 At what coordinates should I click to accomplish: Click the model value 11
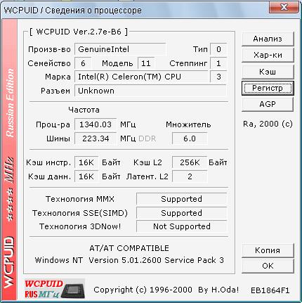[146, 63]
